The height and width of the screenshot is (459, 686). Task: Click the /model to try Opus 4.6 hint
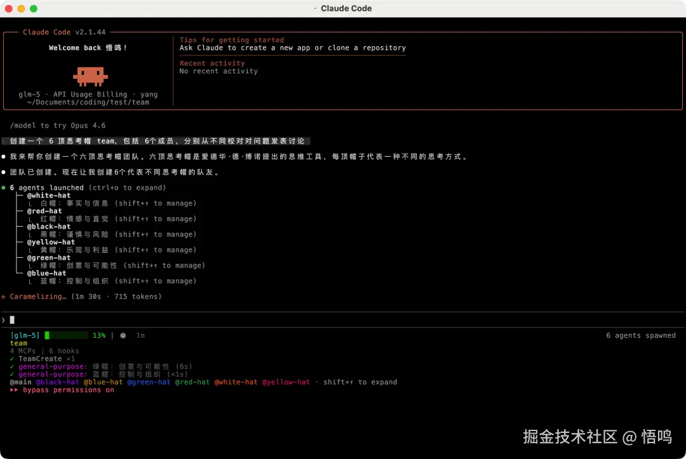point(58,126)
